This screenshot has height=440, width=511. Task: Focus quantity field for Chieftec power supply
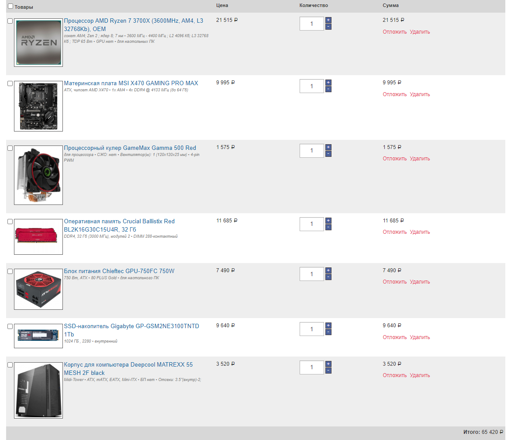click(x=311, y=274)
